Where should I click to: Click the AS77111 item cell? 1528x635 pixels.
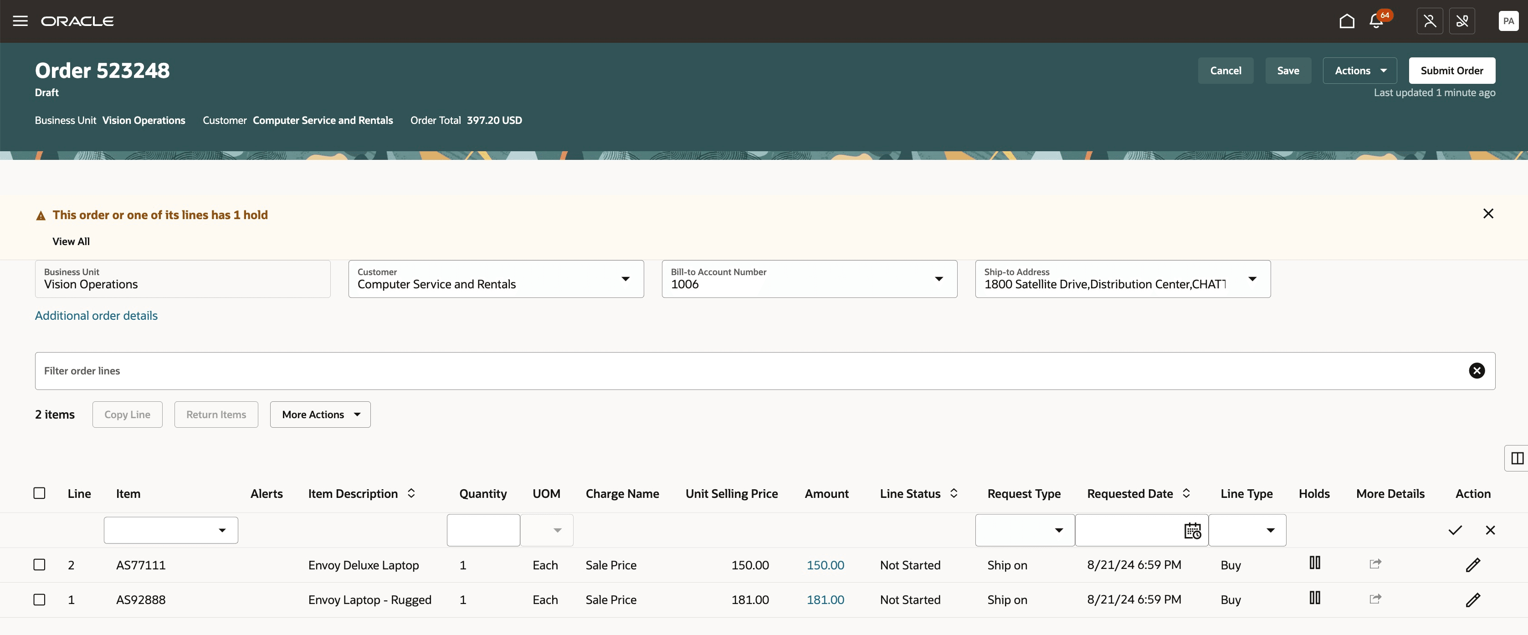point(141,565)
